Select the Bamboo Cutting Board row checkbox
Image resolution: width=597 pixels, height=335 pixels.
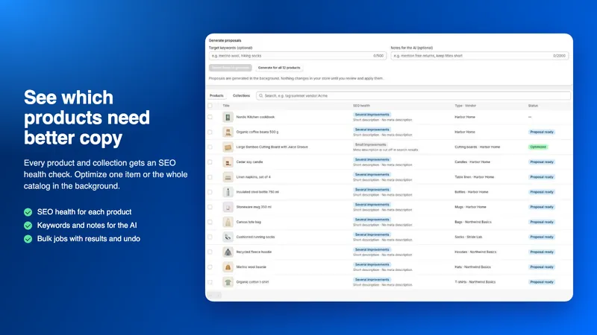tap(210, 147)
